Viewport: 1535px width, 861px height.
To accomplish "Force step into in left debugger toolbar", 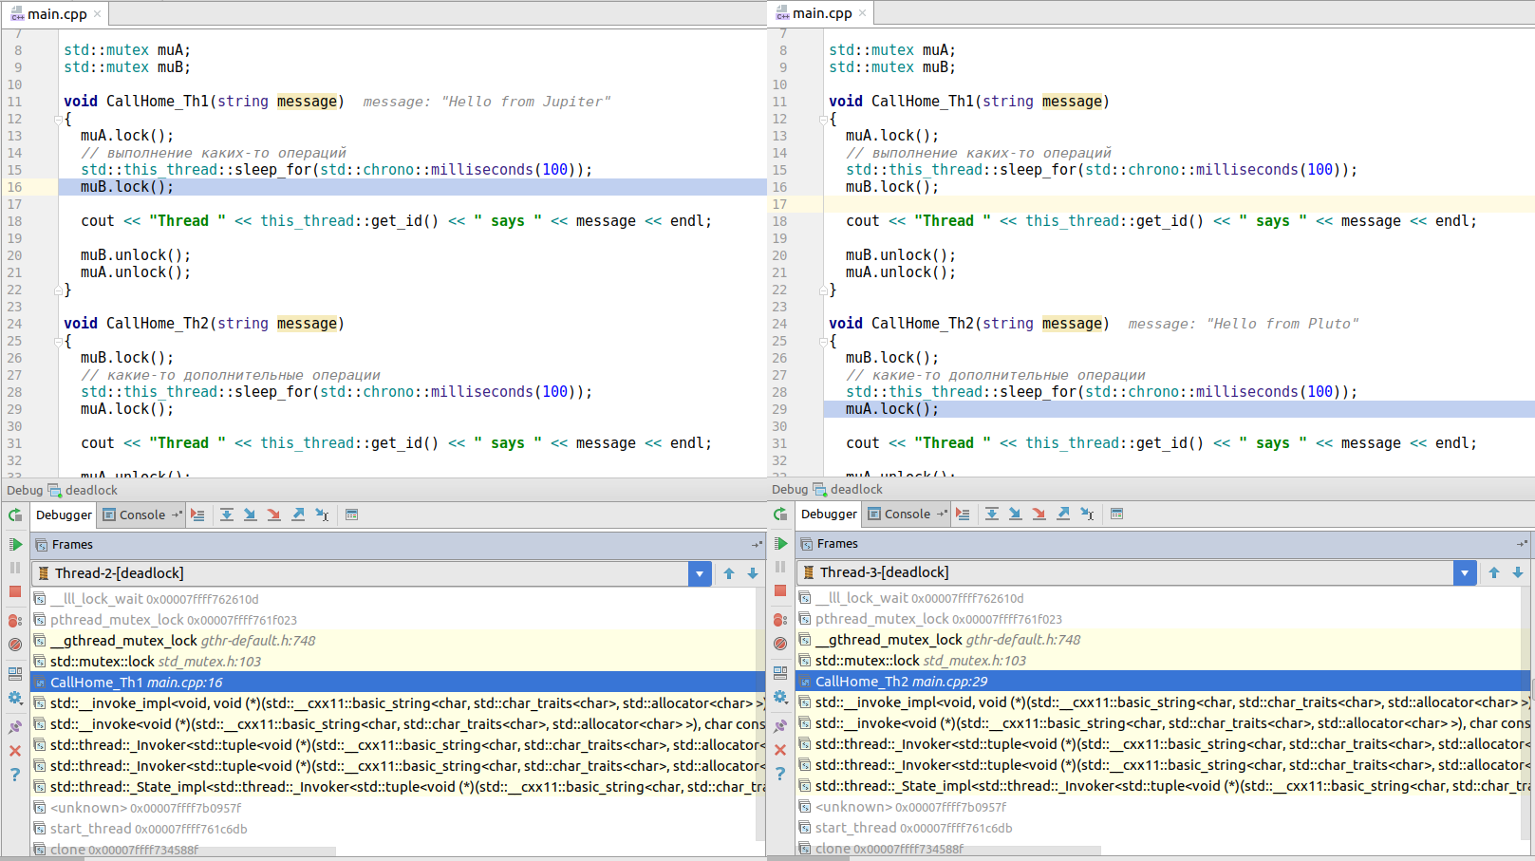I will point(273,515).
